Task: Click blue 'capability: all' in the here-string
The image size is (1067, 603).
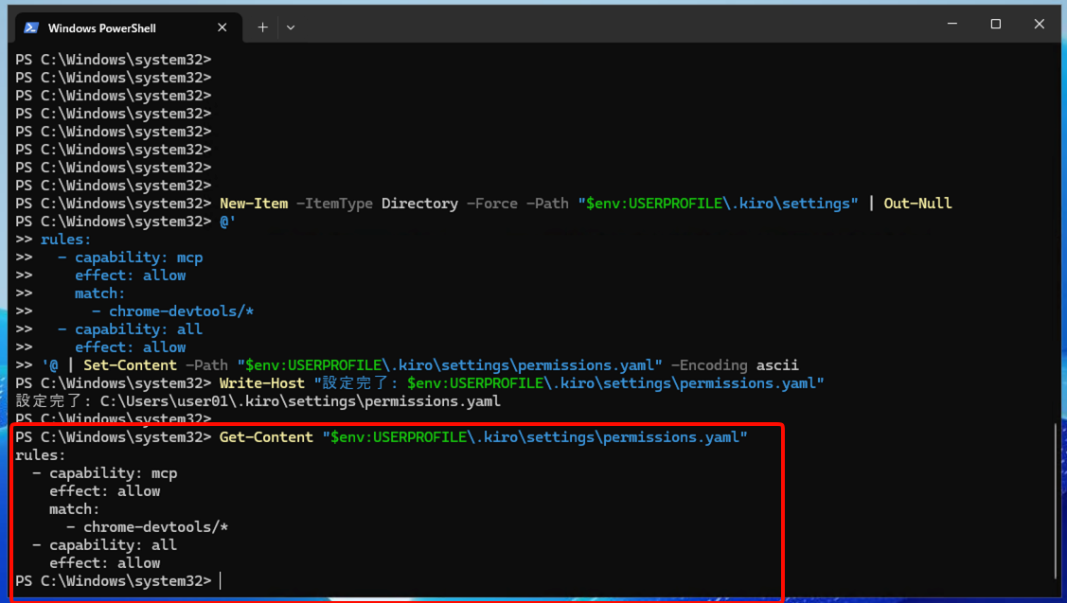Action: pos(139,328)
